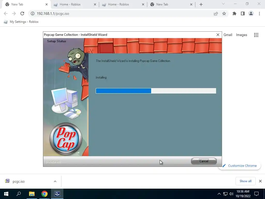This screenshot has height=199, width=265.
Task: Open My Settings - Roblox bookmark
Action: [x=21, y=22]
